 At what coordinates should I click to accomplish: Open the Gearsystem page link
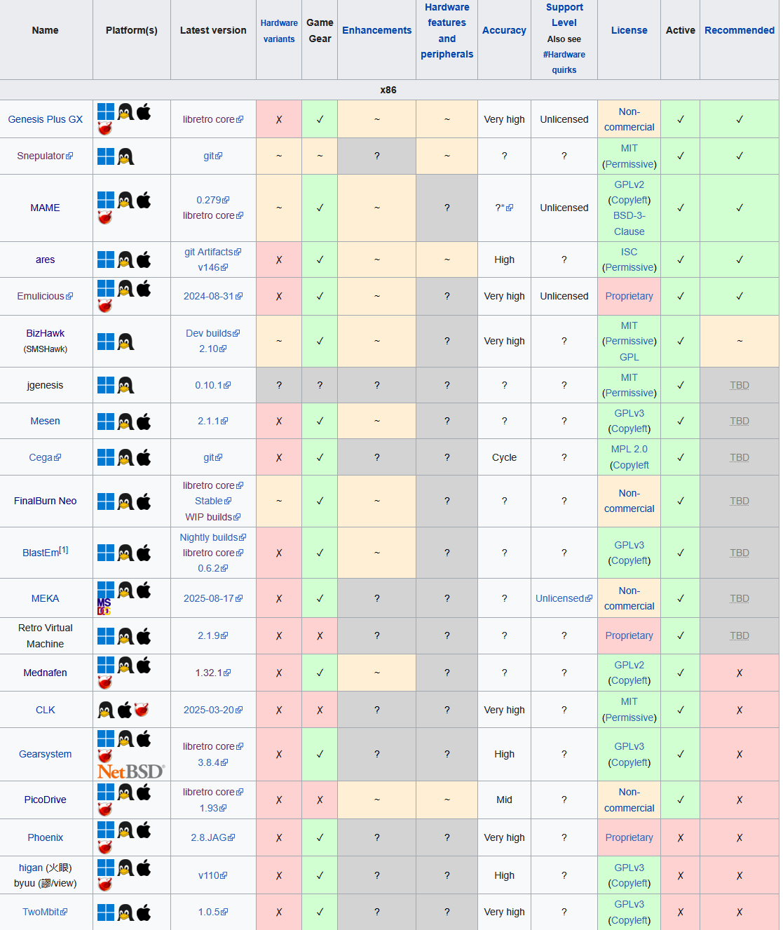coord(46,754)
